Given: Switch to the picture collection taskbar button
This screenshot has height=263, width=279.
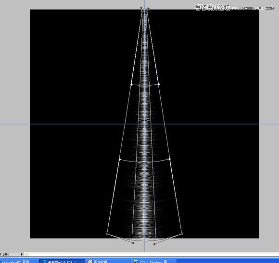Looking at the screenshot, I should [109, 261].
